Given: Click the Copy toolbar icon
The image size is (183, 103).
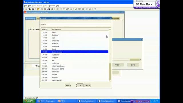Looking at the screenshot, I should point(61,9).
